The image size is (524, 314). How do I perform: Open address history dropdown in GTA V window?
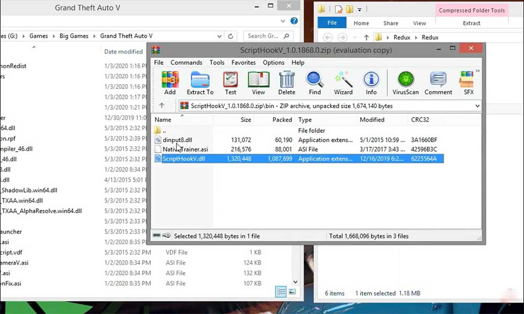[x=219, y=36]
